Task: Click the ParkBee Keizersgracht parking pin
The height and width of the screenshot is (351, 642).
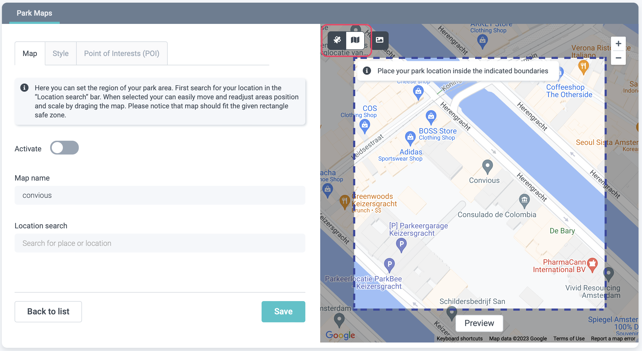Action: 389,266
